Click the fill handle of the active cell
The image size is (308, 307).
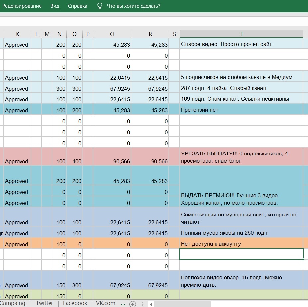click(x=303, y=259)
